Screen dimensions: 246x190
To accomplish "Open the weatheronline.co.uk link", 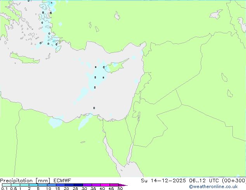I will point(213,187).
